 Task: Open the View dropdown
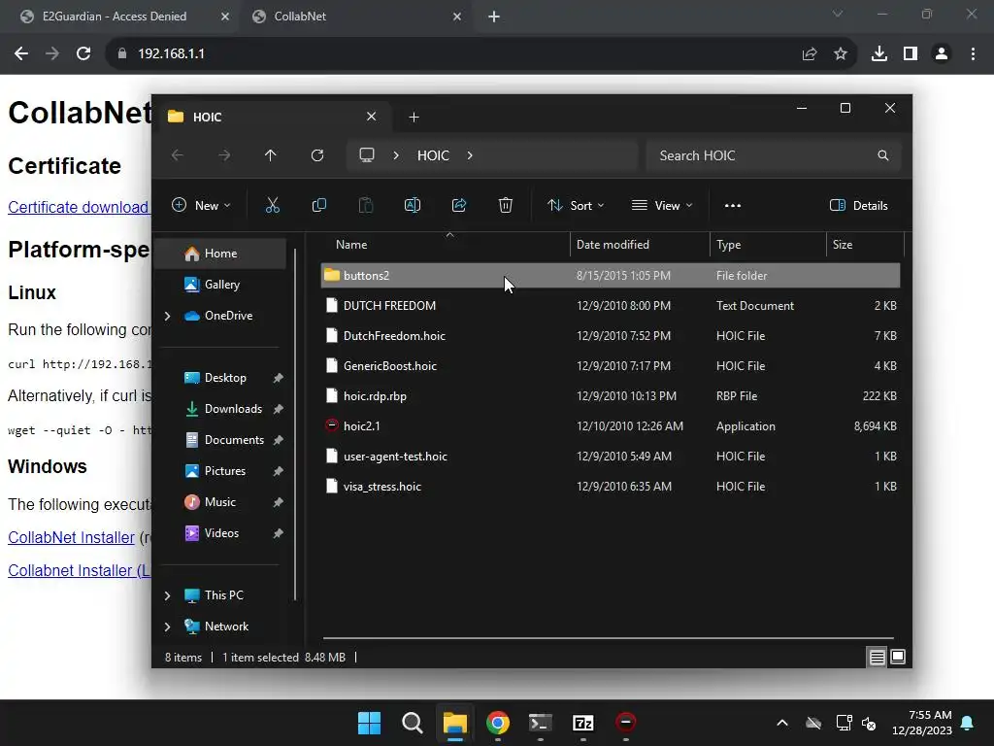tap(662, 206)
